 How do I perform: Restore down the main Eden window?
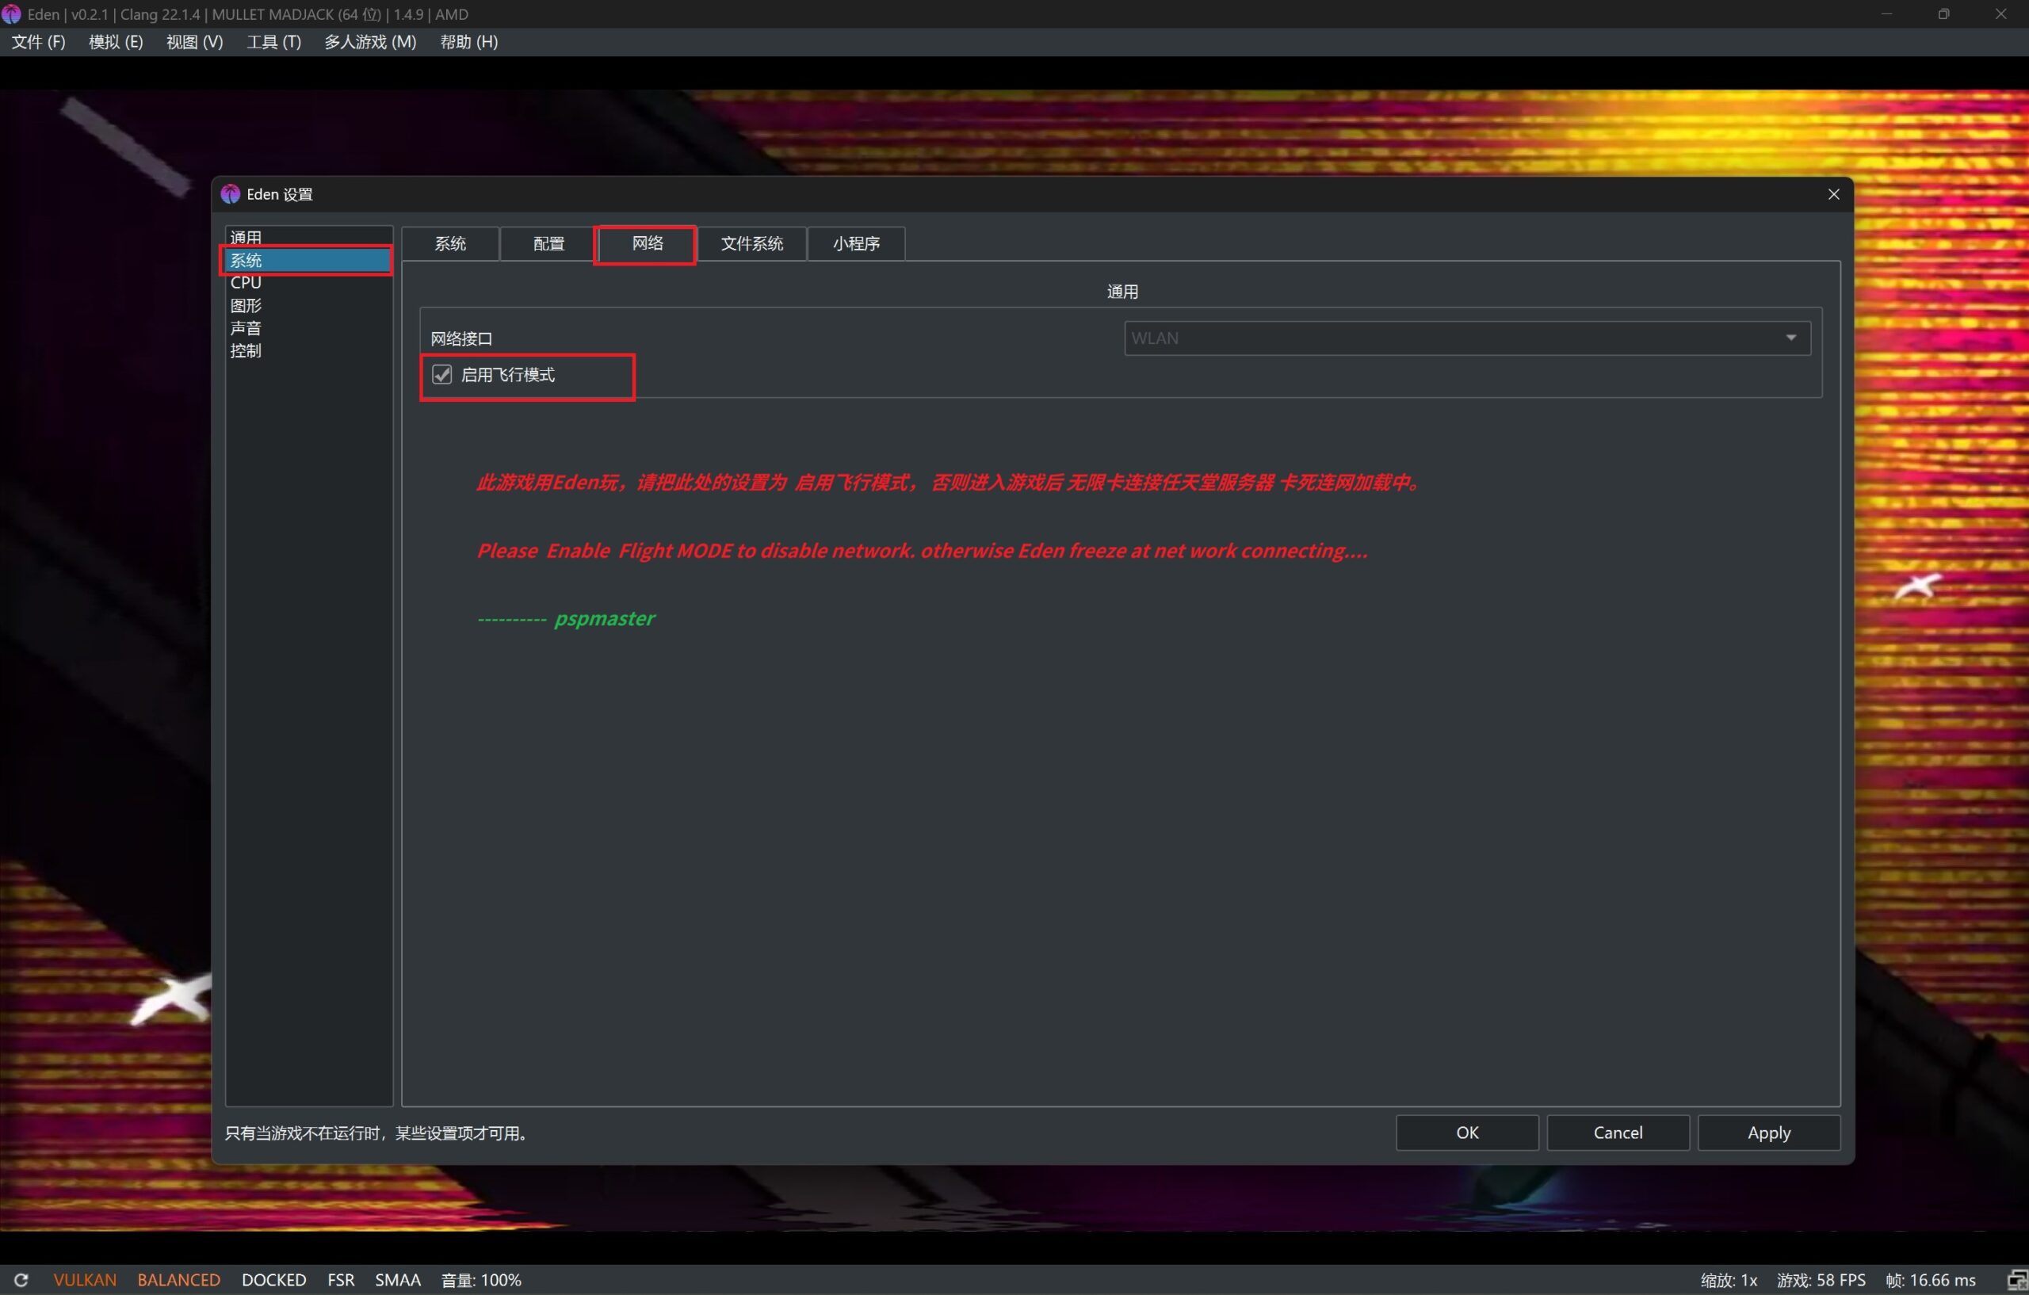pyautogui.click(x=1944, y=14)
